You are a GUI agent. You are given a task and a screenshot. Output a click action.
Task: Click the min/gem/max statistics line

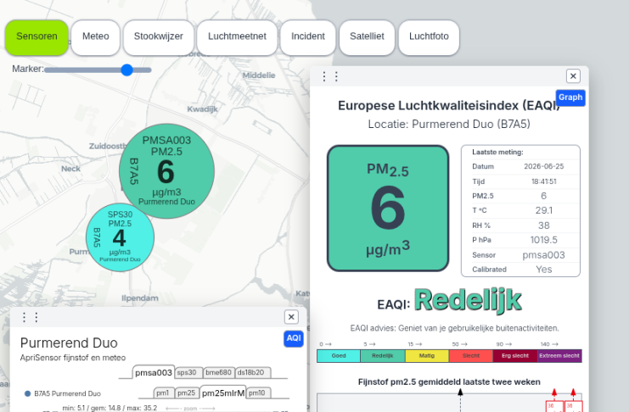(x=110, y=408)
